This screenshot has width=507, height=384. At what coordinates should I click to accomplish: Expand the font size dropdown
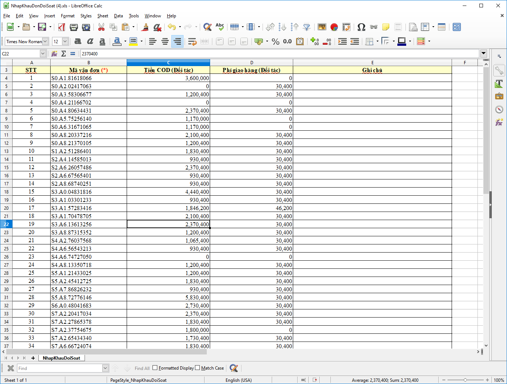(65, 41)
